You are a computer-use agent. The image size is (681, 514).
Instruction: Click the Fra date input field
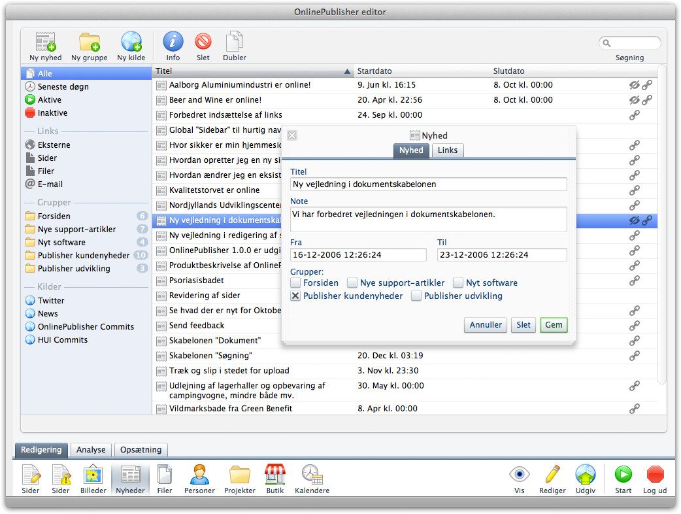(358, 254)
